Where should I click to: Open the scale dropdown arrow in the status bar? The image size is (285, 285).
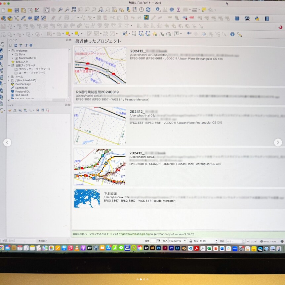[185, 241]
